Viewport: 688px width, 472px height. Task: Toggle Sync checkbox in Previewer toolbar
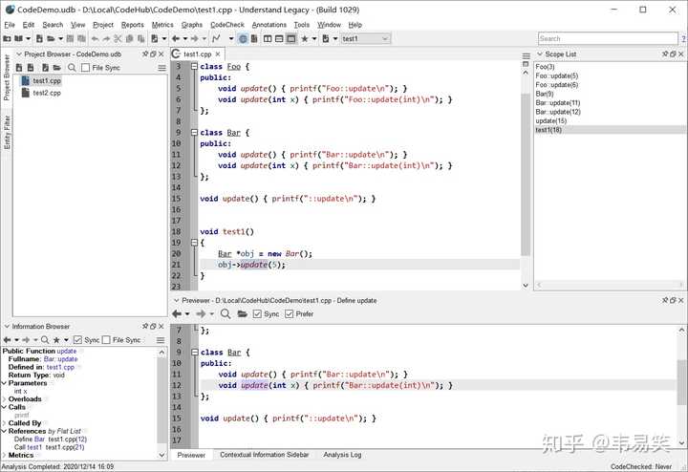tap(258, 314)
